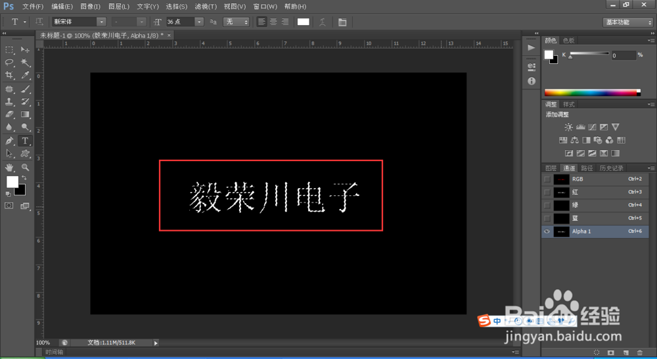
Task: Change screen mode icon in toolbox
Action: 25,206
